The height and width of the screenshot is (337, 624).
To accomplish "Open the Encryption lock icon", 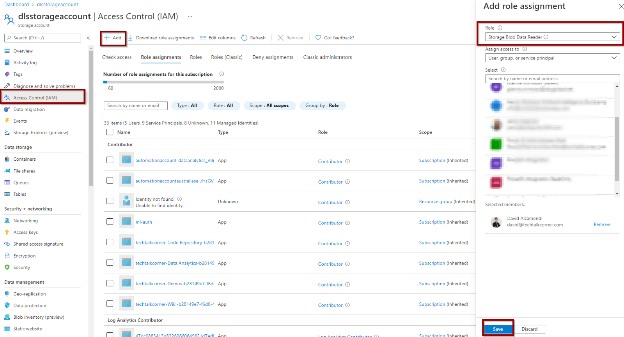I will point(7,256).
